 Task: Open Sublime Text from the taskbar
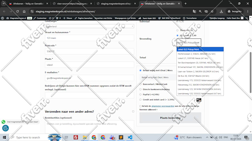click(121, 137)
